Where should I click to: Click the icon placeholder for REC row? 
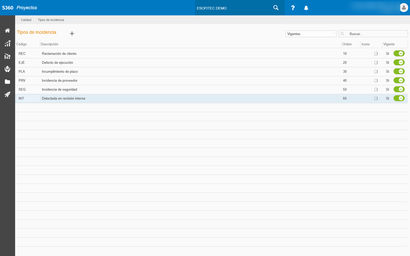pyautogui.click(x=376, y=54)
